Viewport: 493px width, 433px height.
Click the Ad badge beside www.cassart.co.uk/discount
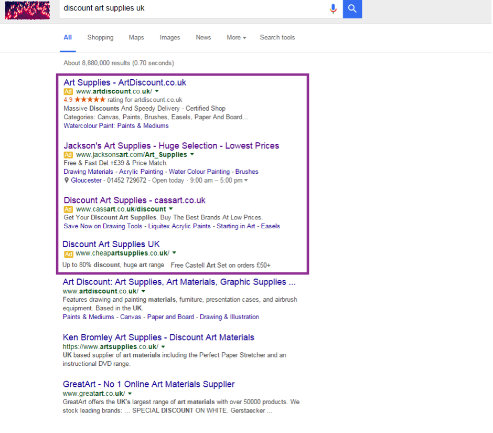pos(68,209)
